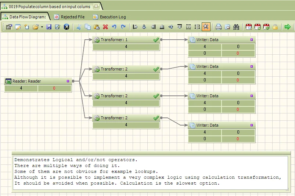Click purple square on Reader node
Viewport: 295px width, 196px height.
[x=68, y=81]
